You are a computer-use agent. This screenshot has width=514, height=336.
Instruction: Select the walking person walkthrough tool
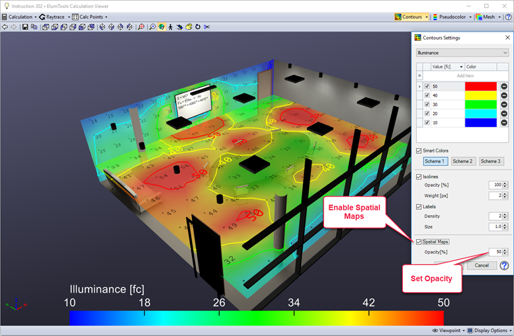coord(170,27)
